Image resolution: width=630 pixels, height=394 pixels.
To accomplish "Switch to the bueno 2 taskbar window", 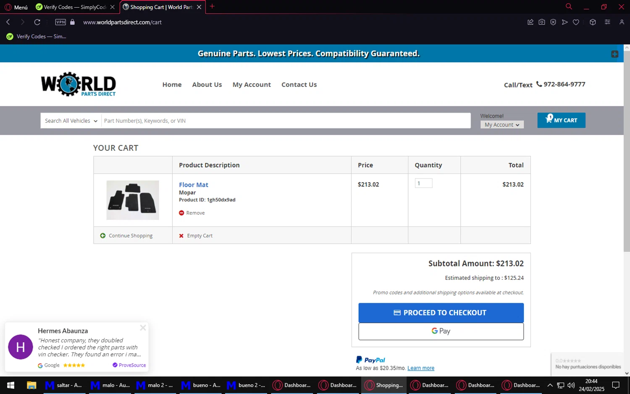I will (246, 385).
